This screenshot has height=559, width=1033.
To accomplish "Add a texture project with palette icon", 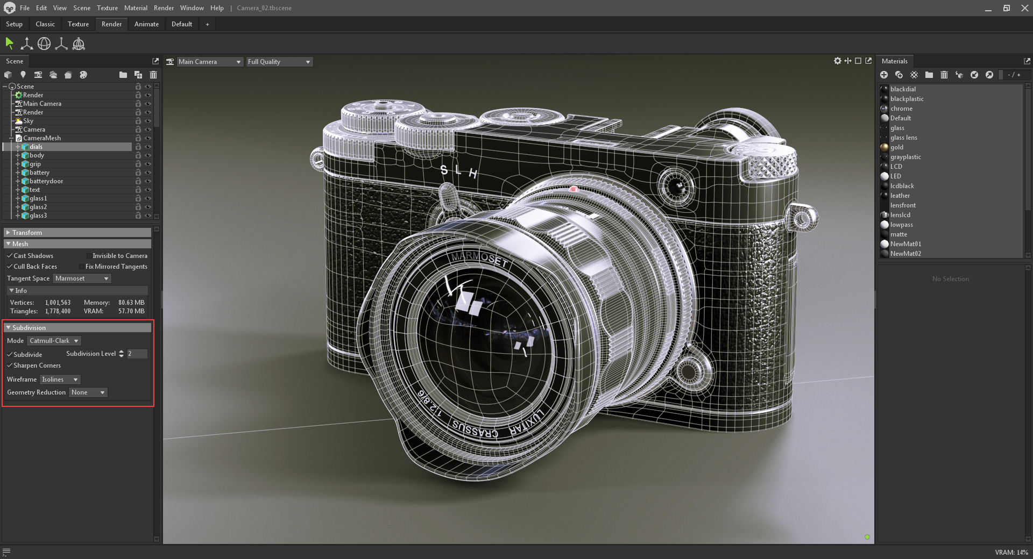I will [x=83, y=75].
